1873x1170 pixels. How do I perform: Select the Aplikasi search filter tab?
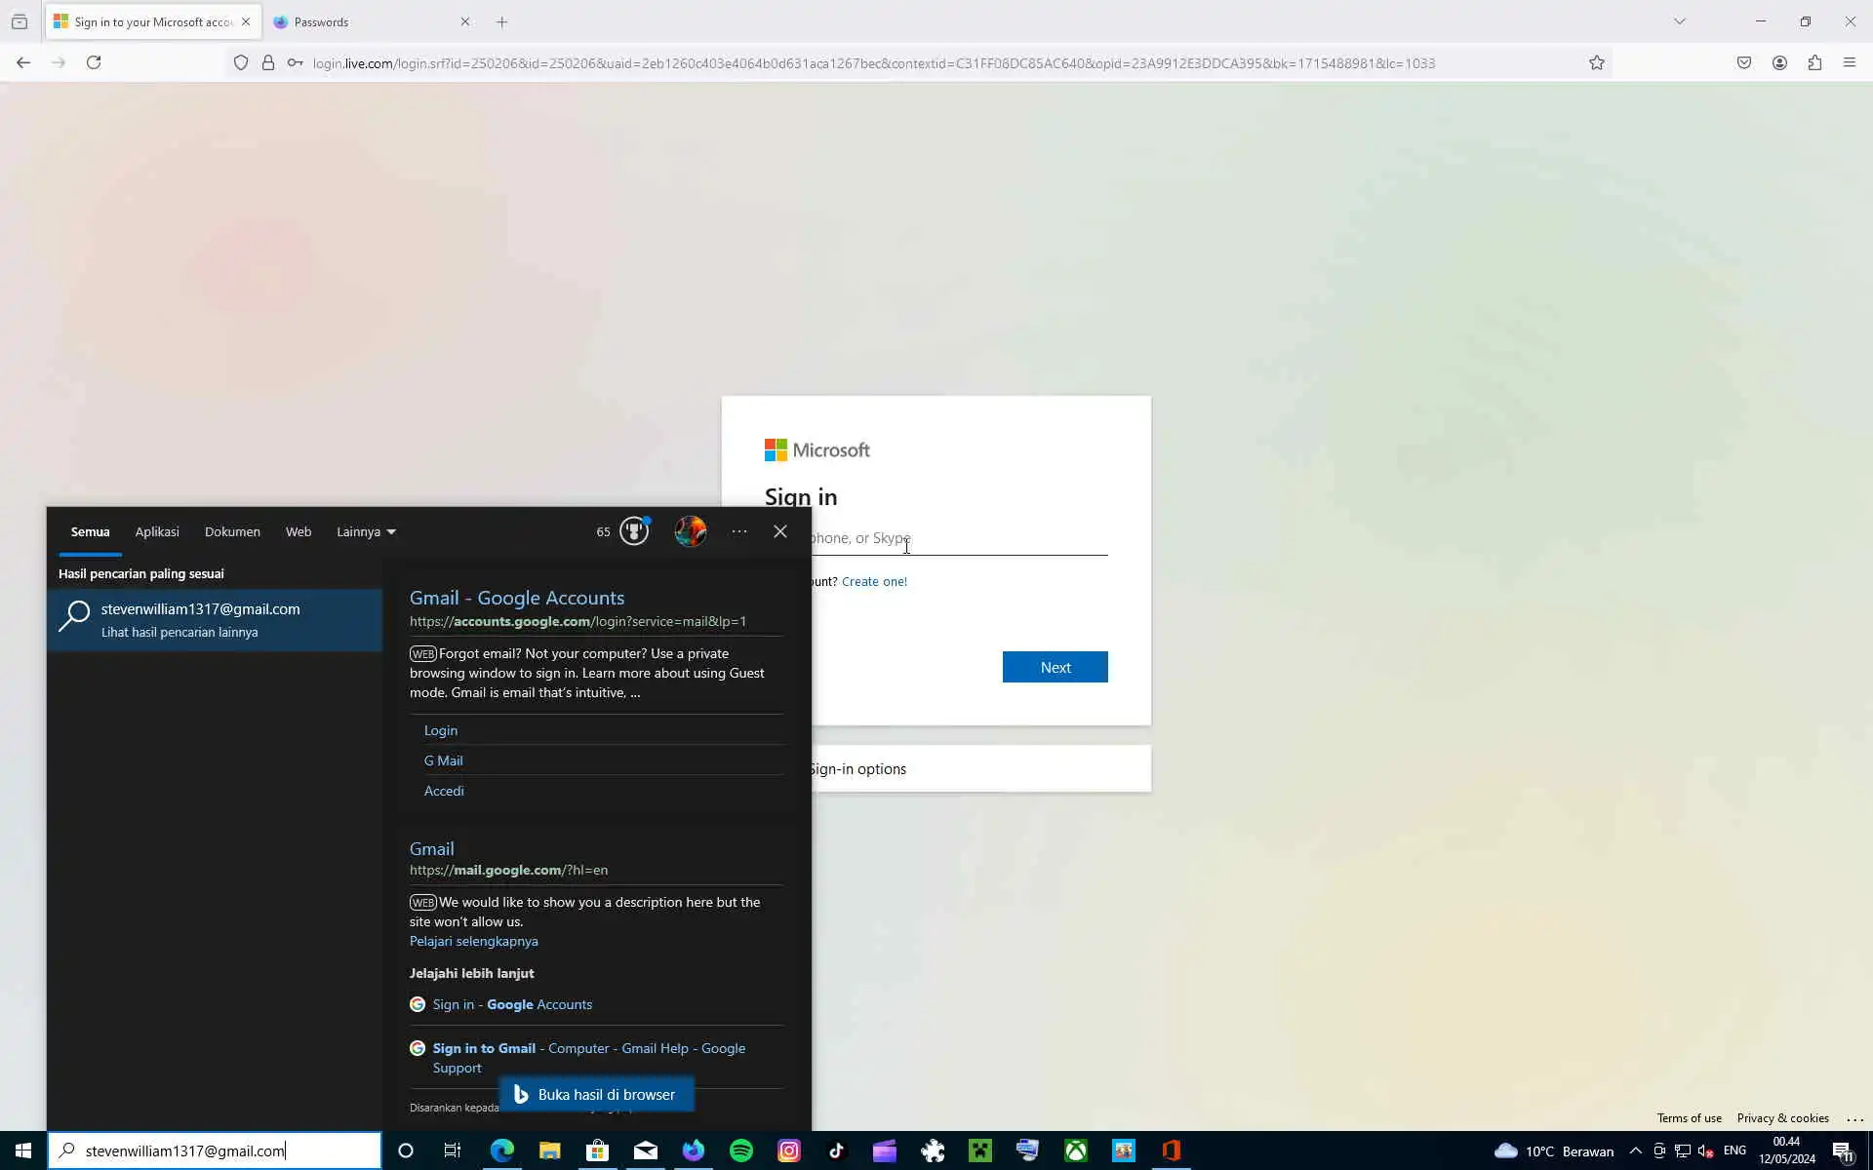157,531
